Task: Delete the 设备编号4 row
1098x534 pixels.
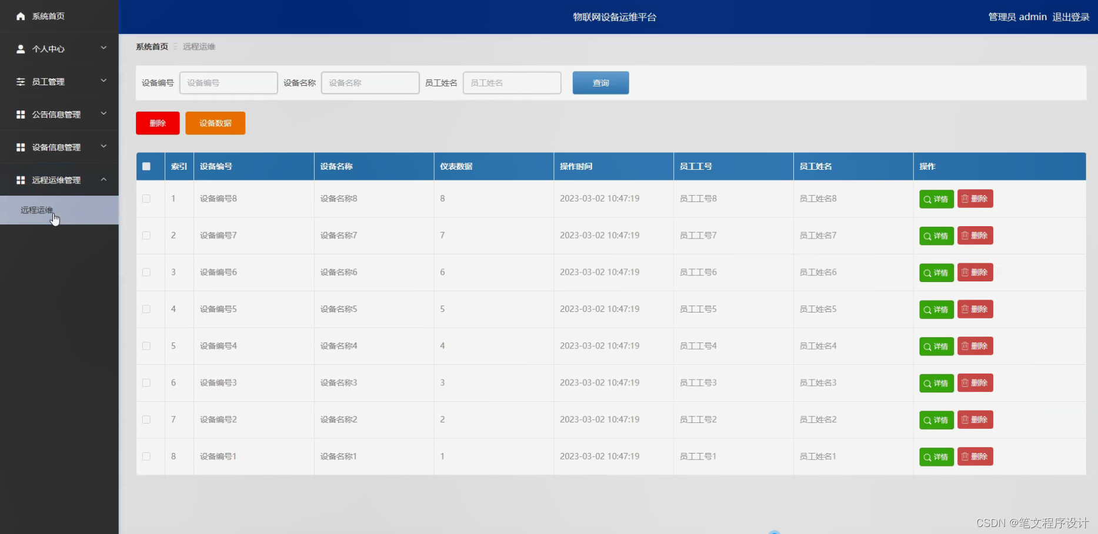Action: pyautogui.click(x=975, y=346)
